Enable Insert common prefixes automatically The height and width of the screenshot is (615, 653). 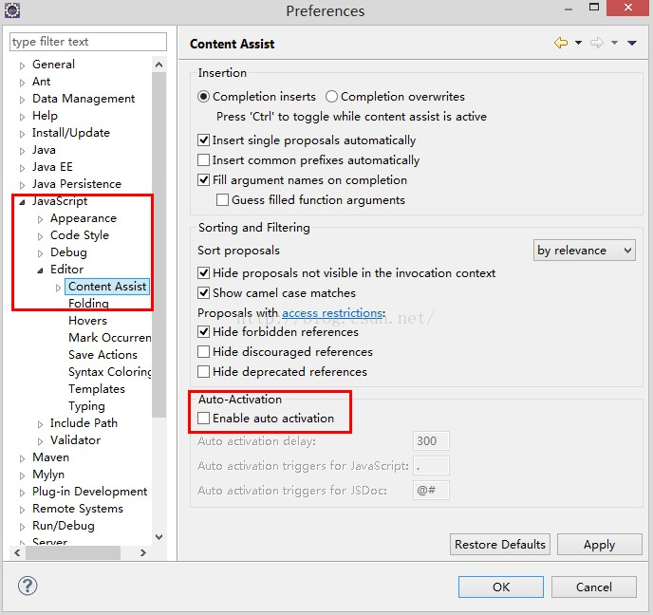pyautogui.click(x=203, y=159)
